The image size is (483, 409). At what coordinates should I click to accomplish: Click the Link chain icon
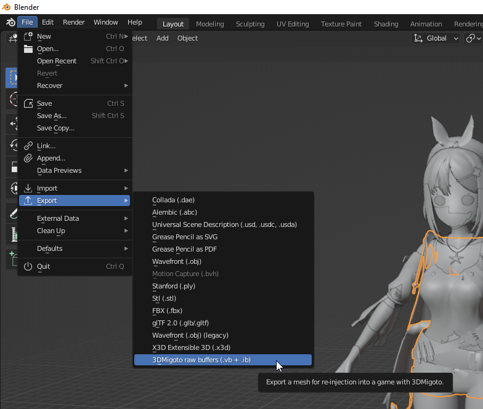[x=28, y=146]
